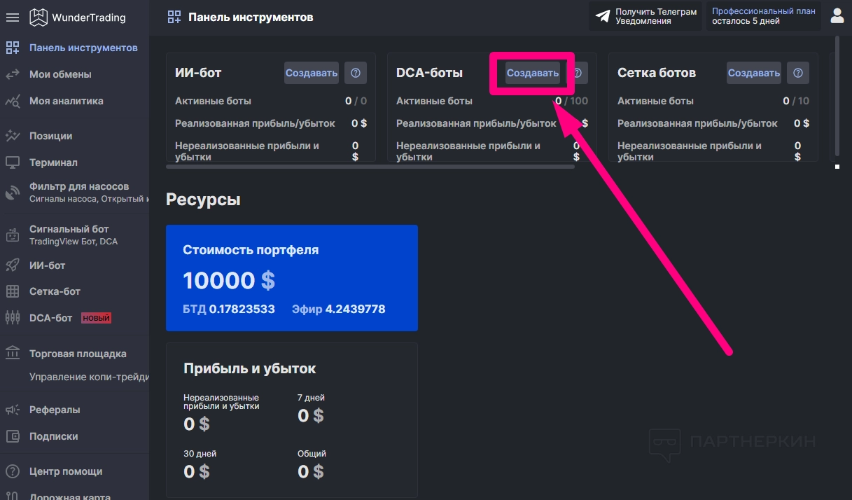Click the Стоимость портфеля blue card
The height and width of the screenshot is (500, 852).
point(291,278)
